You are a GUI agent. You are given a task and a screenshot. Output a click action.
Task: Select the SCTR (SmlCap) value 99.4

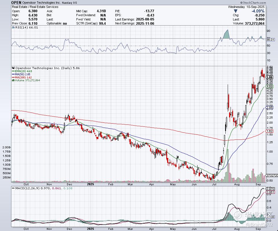(x=103, y=23)
